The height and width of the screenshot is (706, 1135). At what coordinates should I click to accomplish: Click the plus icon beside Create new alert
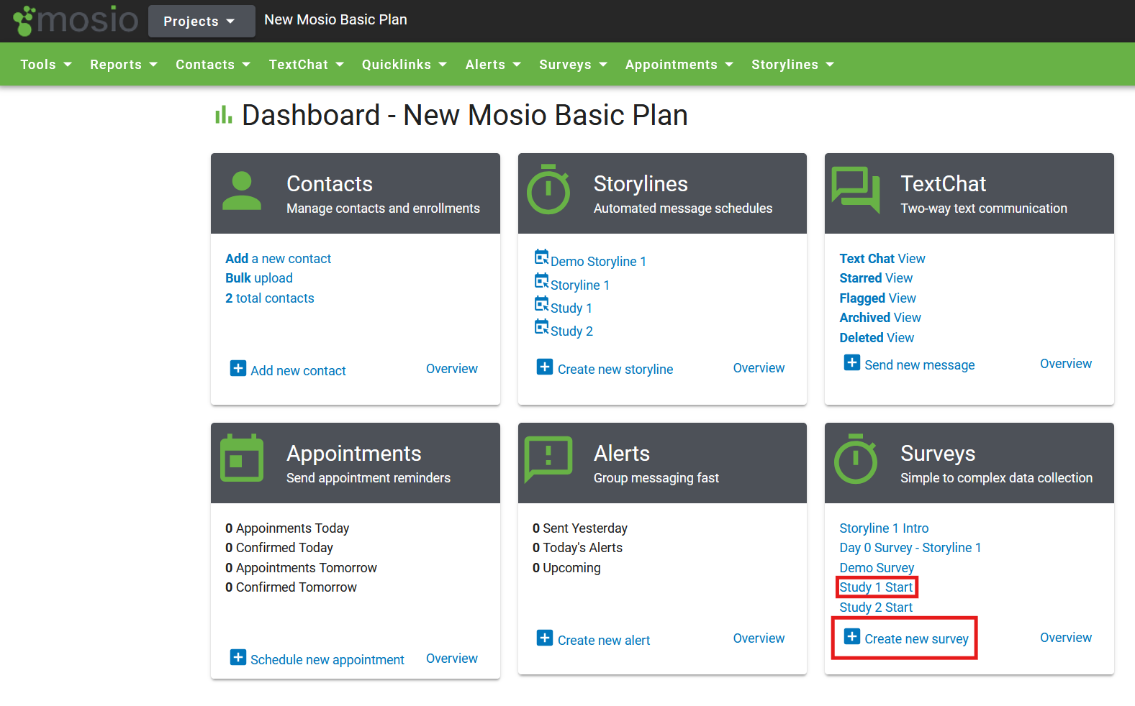(x=545, y=638)
